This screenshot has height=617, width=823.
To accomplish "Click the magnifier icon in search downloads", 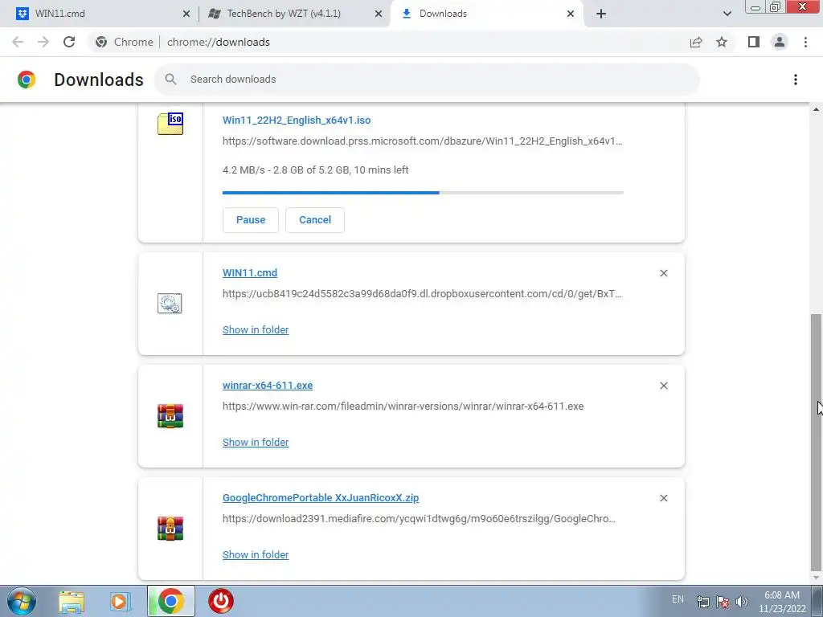I will (x=170, y=80).
